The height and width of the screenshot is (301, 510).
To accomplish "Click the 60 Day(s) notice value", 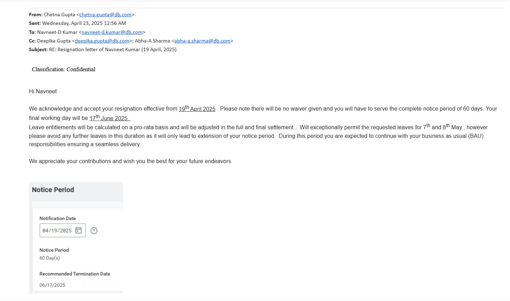I will (x=50, y=258).
